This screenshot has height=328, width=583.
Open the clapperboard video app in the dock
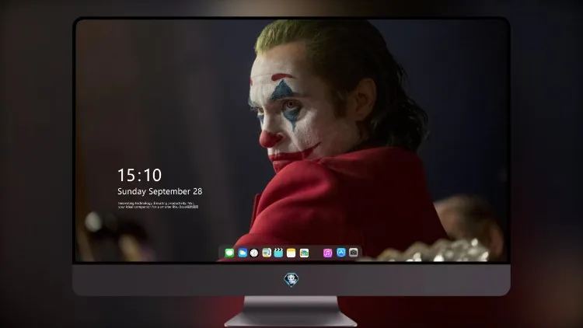click(x=278, y=253)
